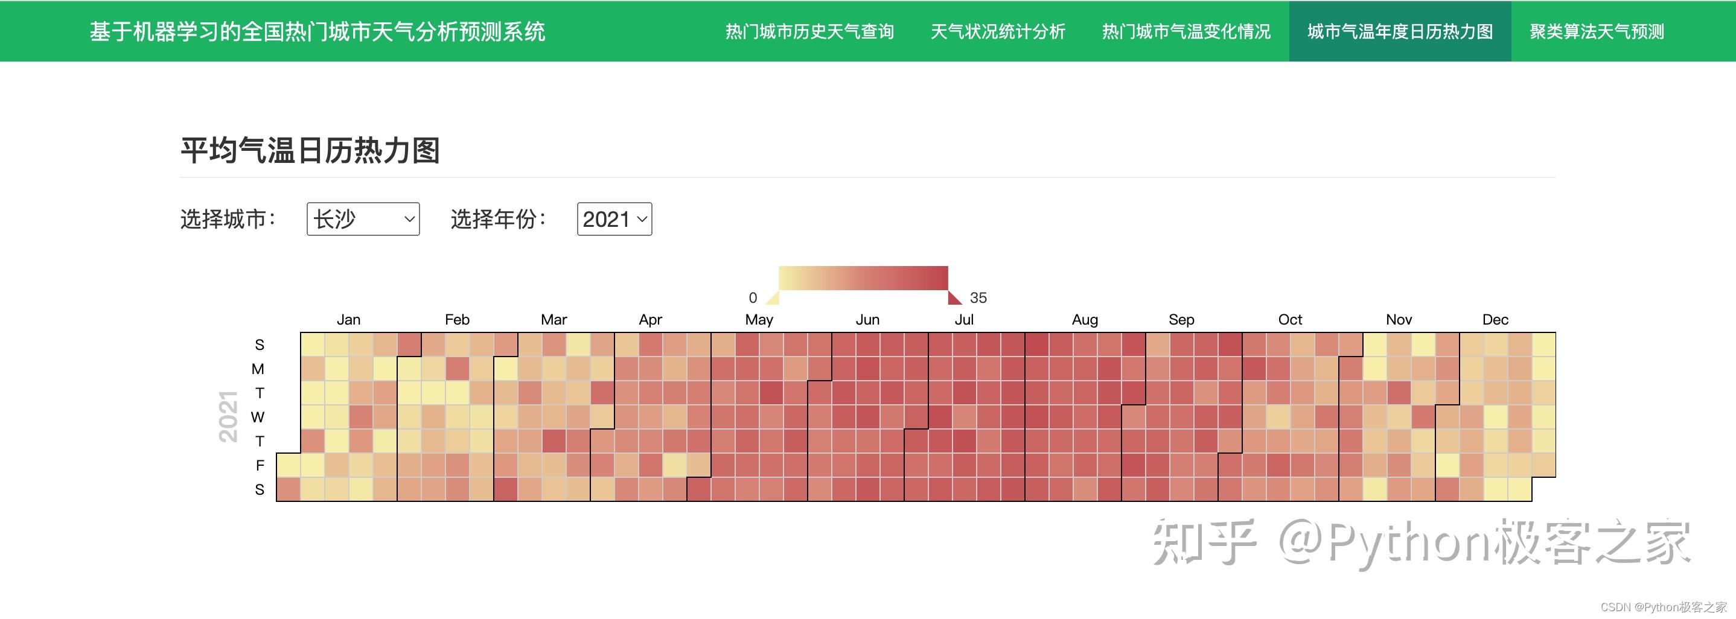Screen dimensions: 1736x619
Task: Change city selection from 长沙
Action: (x=363, y=218)
